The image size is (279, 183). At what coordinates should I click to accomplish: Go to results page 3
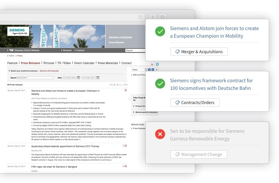coord(118,85)
